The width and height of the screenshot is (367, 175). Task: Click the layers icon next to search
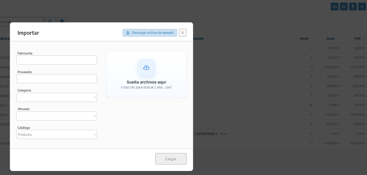click(x=62, y=21)
